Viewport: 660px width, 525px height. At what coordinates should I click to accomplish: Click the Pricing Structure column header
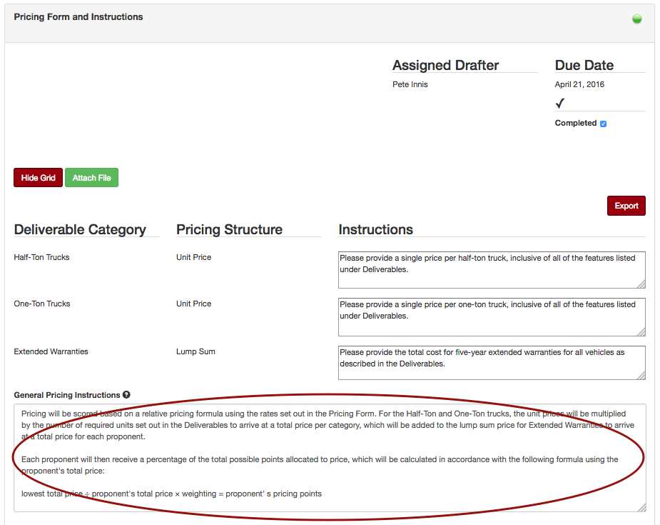click(228, 229)
